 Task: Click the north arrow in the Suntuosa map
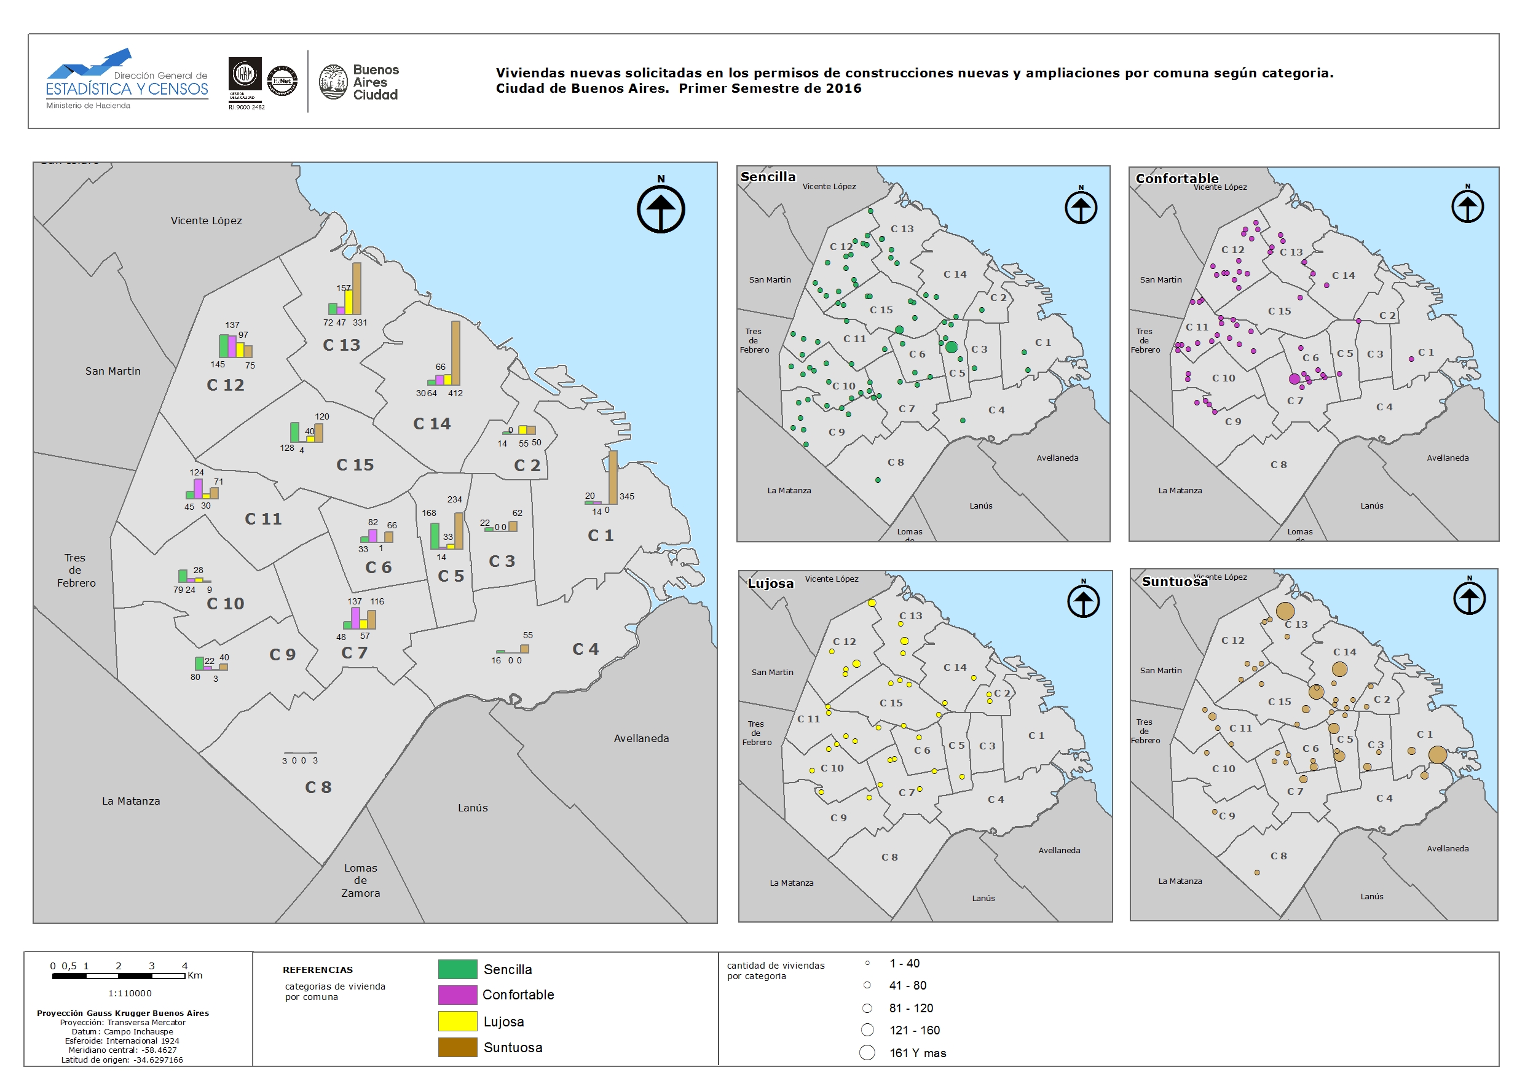pyautogui.click(x=1469, y=599)
